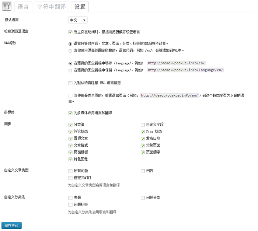Click the 保存更改 button
258x231 pixels.
(12, 225)
